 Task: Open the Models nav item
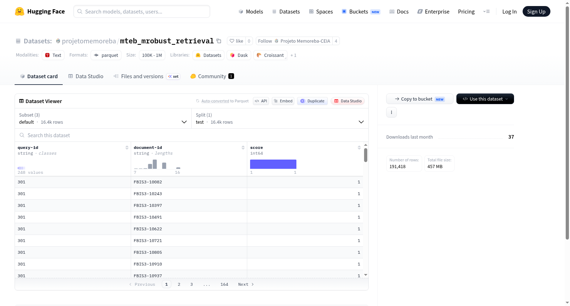(x=251, y=12)
